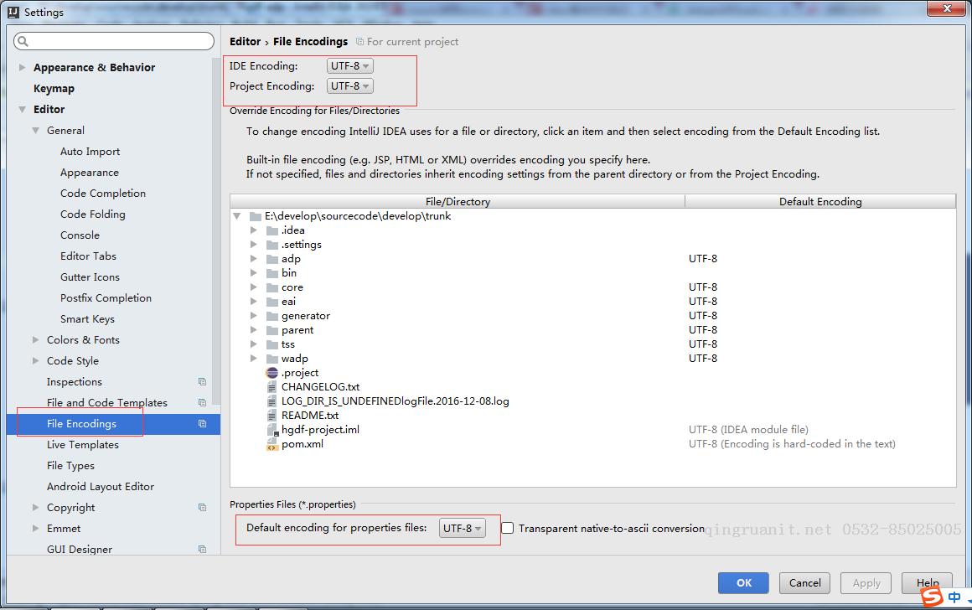
Task: Click the project-level icon beside Inspections
Action: 202,381
